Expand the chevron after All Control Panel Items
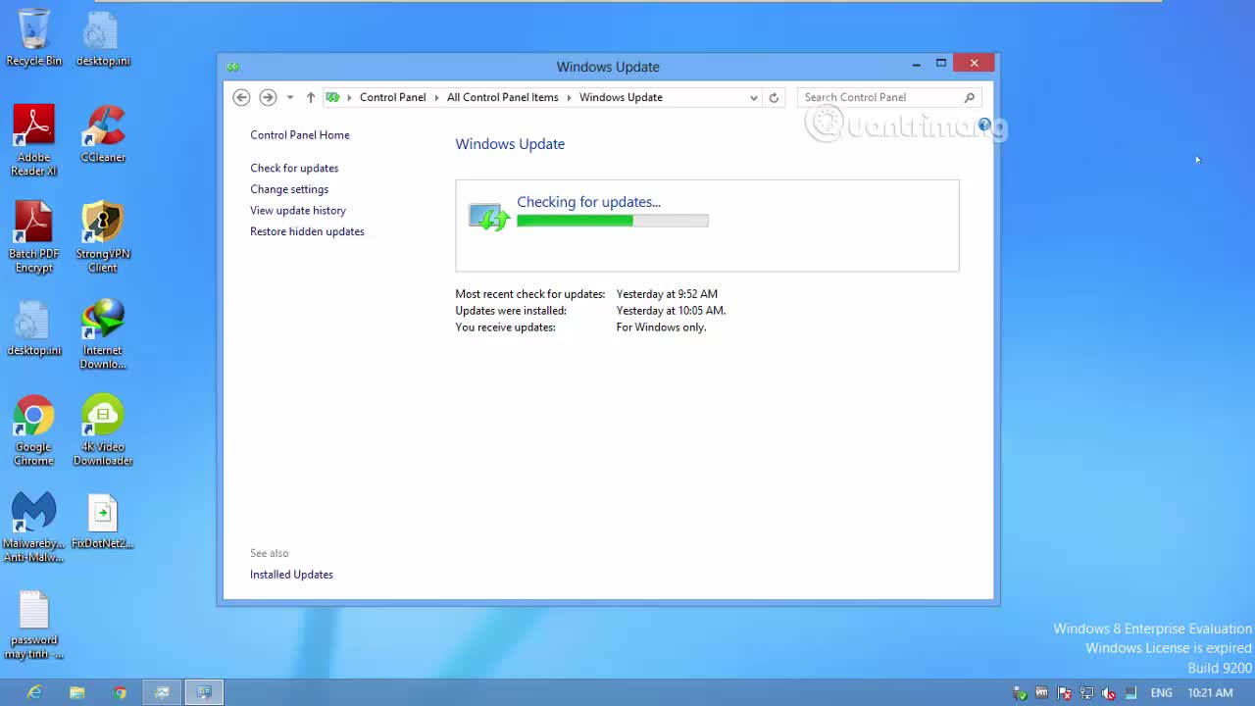This screenshot has height=706, width=1255. pyautogui.click(x=569, y=97)
